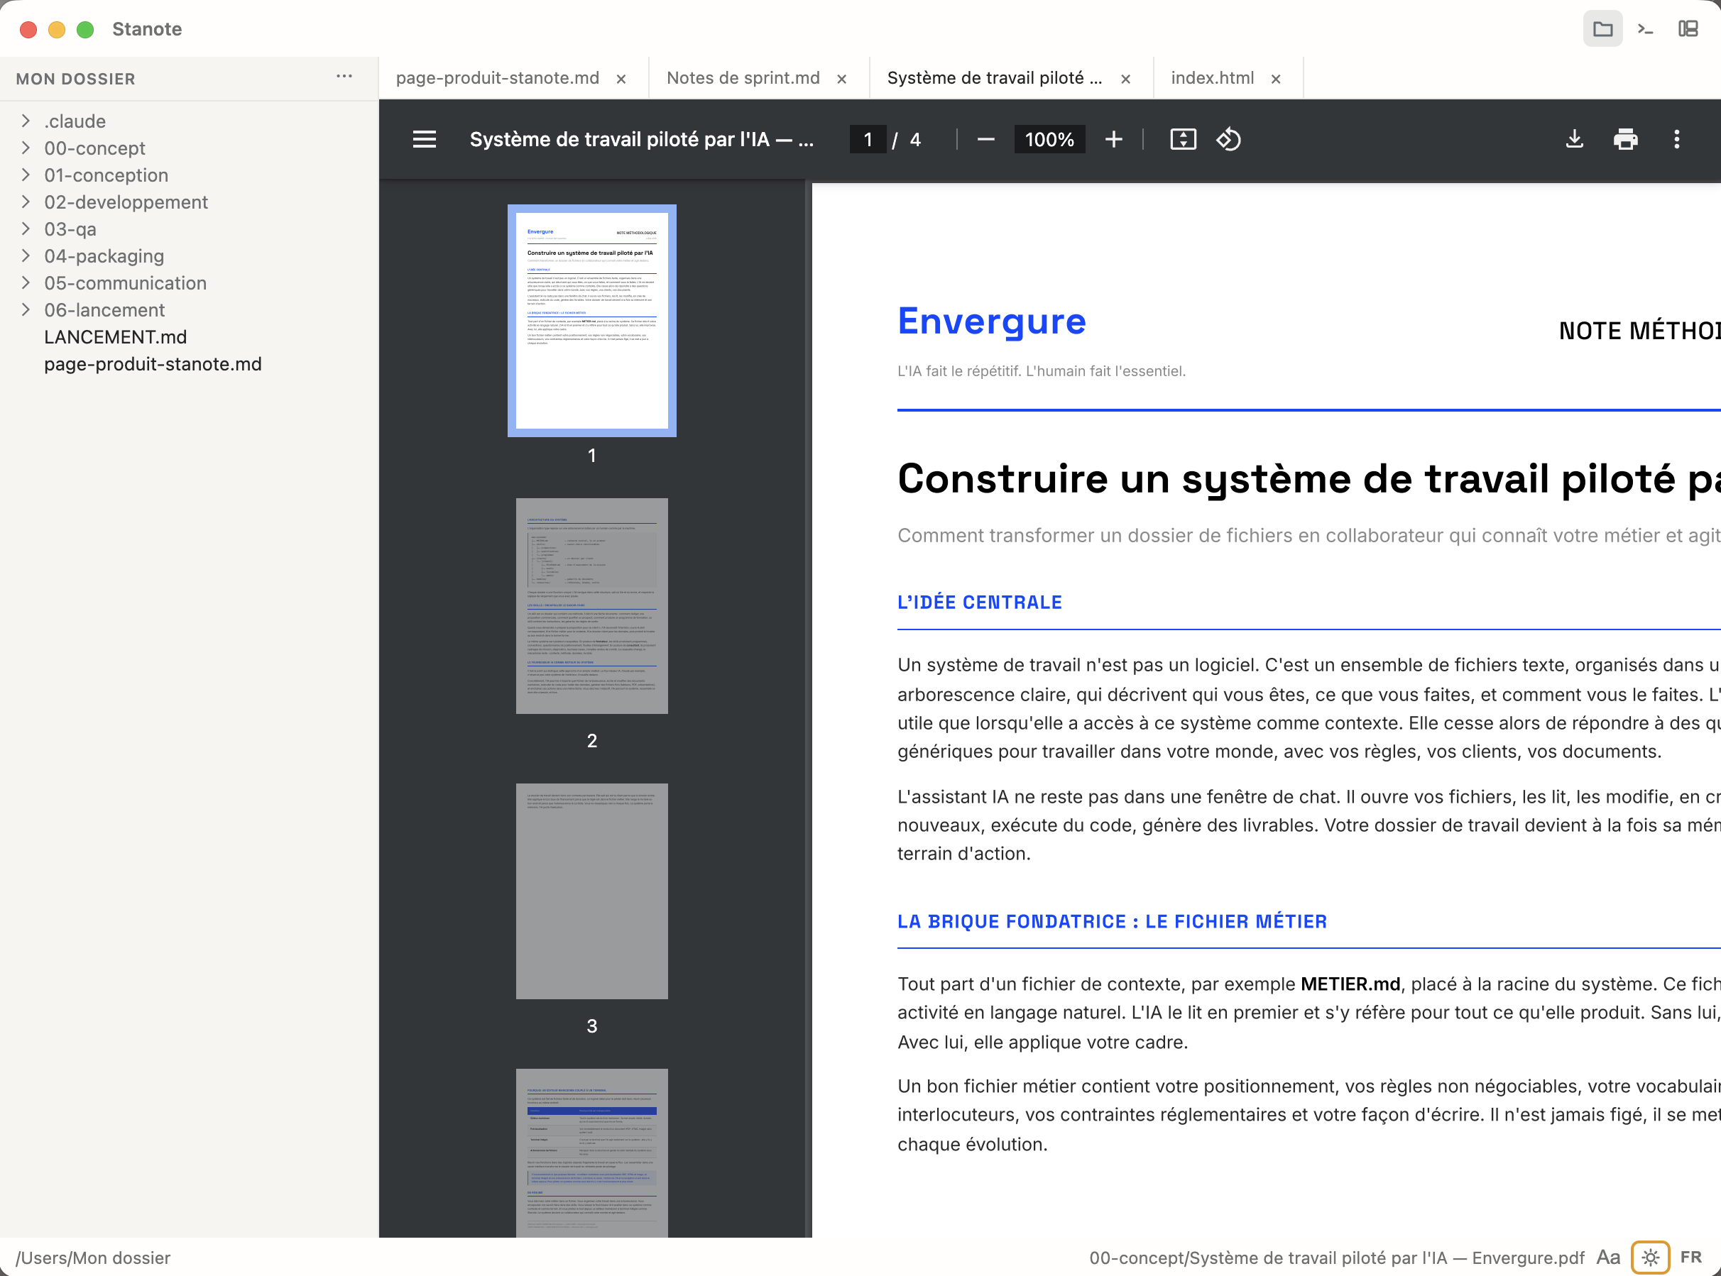Click the PDF file path in status bar

click(1336, 1258)
